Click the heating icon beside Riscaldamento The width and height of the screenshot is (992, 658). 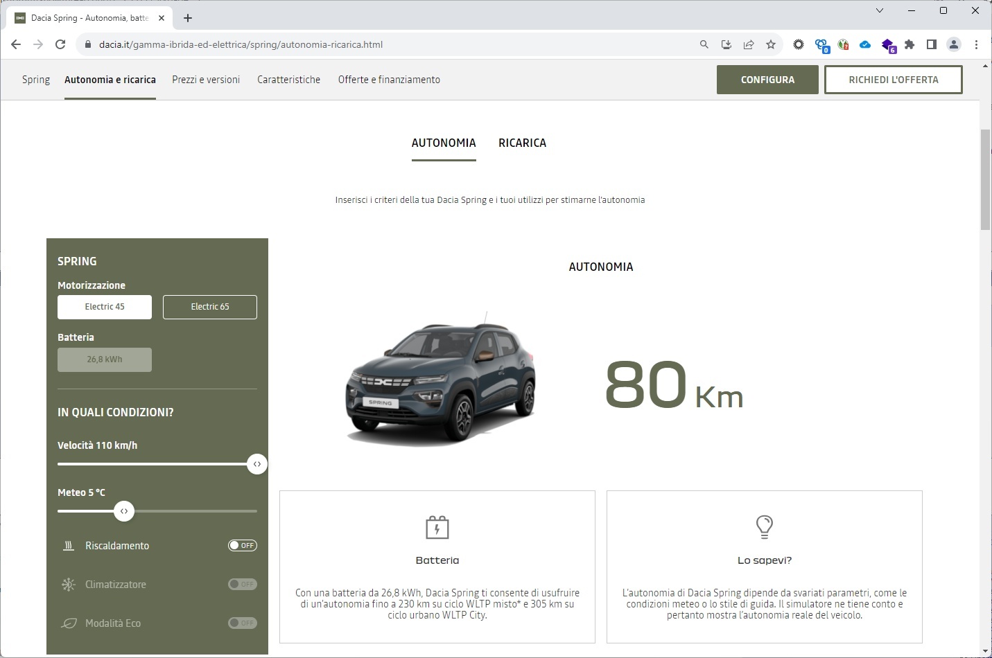(x=69, y=546)
